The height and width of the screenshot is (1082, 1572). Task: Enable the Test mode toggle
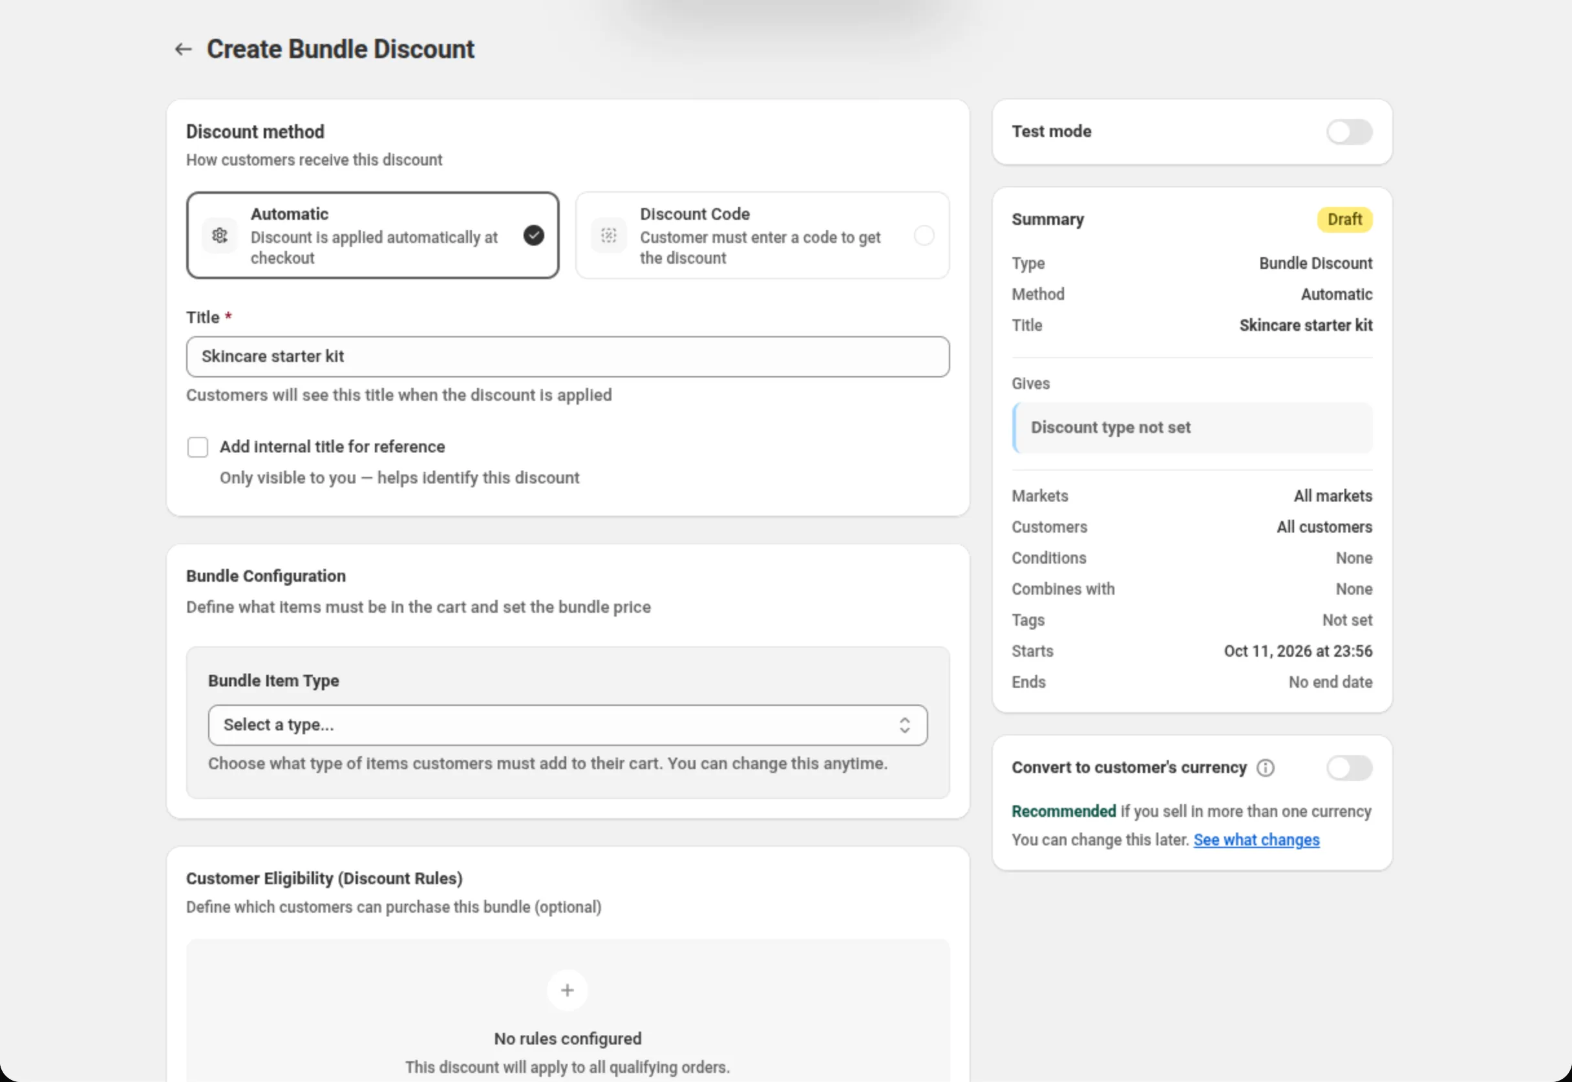click(1349, 131)
